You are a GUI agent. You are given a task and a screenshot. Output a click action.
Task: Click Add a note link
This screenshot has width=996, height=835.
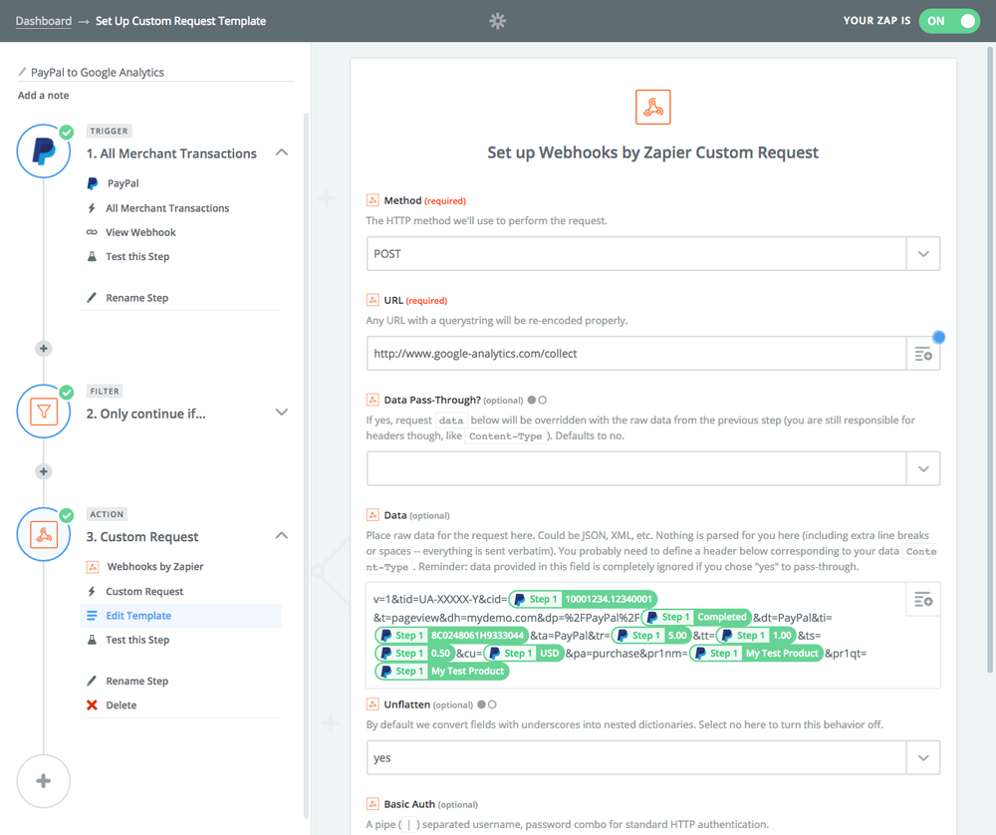43,96
